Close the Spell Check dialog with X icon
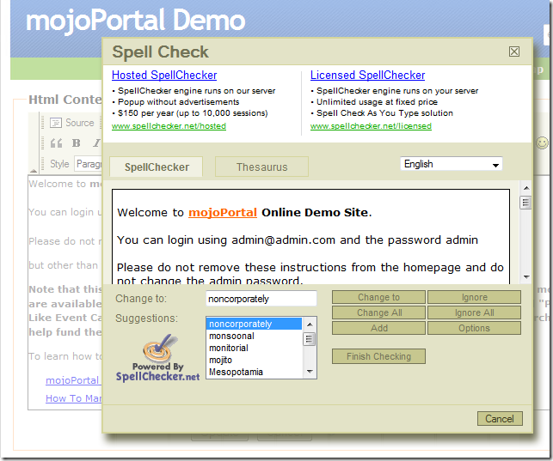The height and width of the screenshot is (461, 553). click(x=514, y=52)
